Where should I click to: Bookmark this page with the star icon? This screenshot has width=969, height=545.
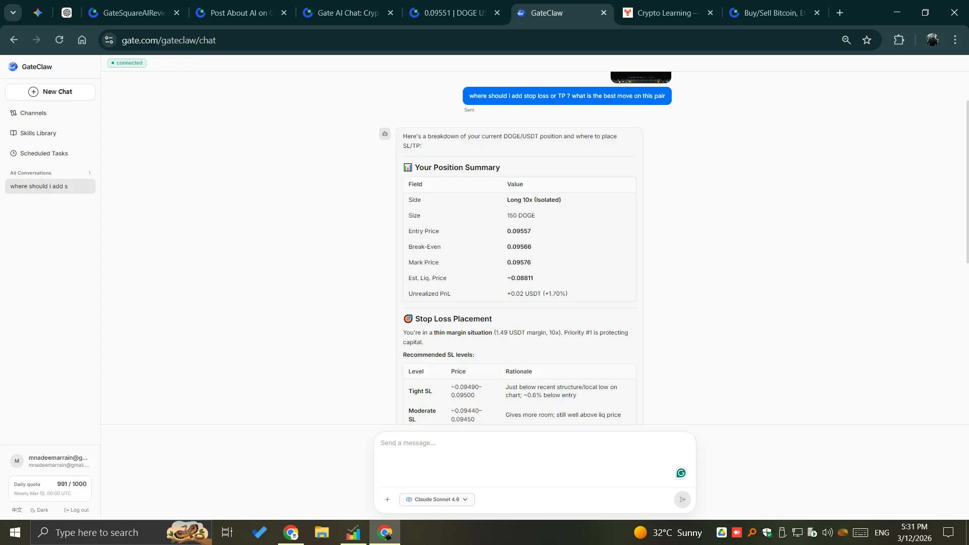click(x=867, y=40)
